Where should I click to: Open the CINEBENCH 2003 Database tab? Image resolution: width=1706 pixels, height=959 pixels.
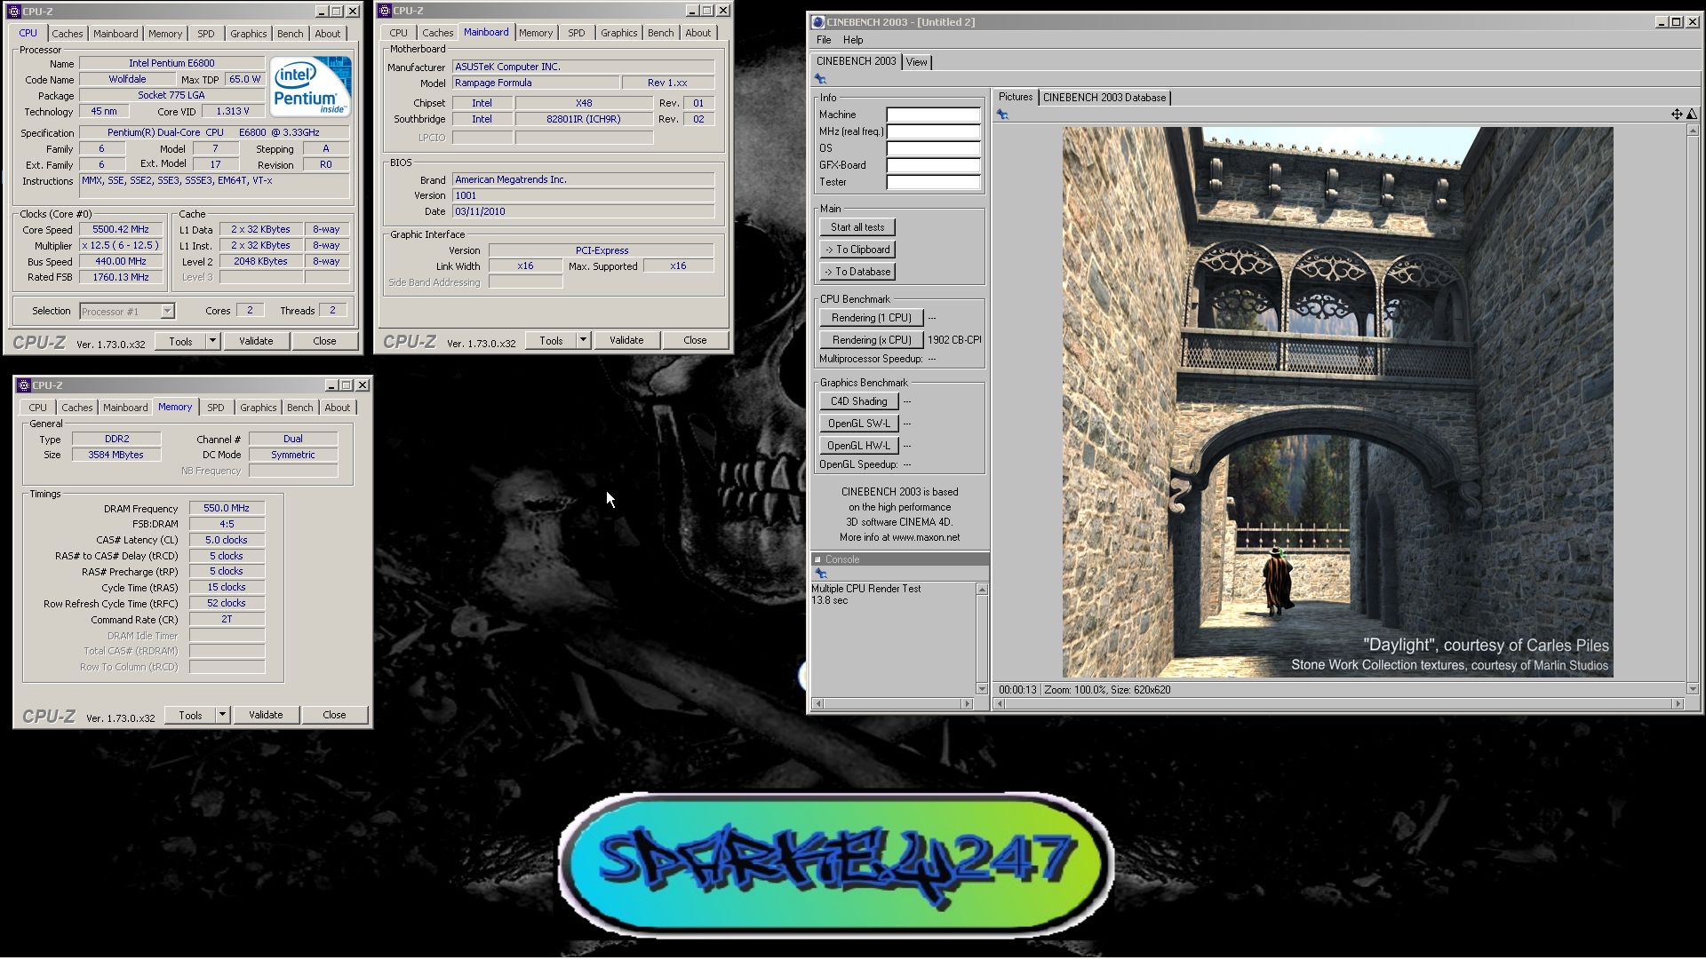pos(1104,98)
